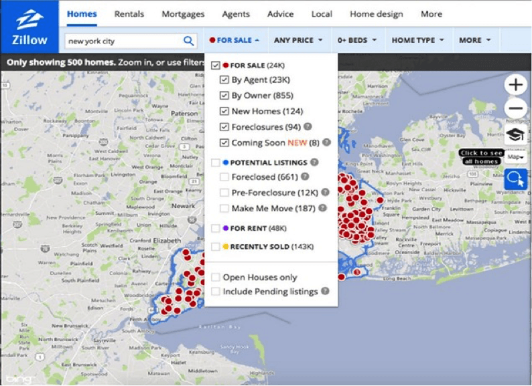Click the Levittown map label
The image size is (532, 386).
tap(462, 209)
